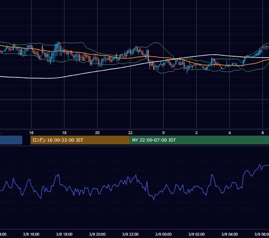Click hour label 16 on price chart axis
The height and width of the screenshot is (238, 269).
pyautogui.click(x=31, y=133)
